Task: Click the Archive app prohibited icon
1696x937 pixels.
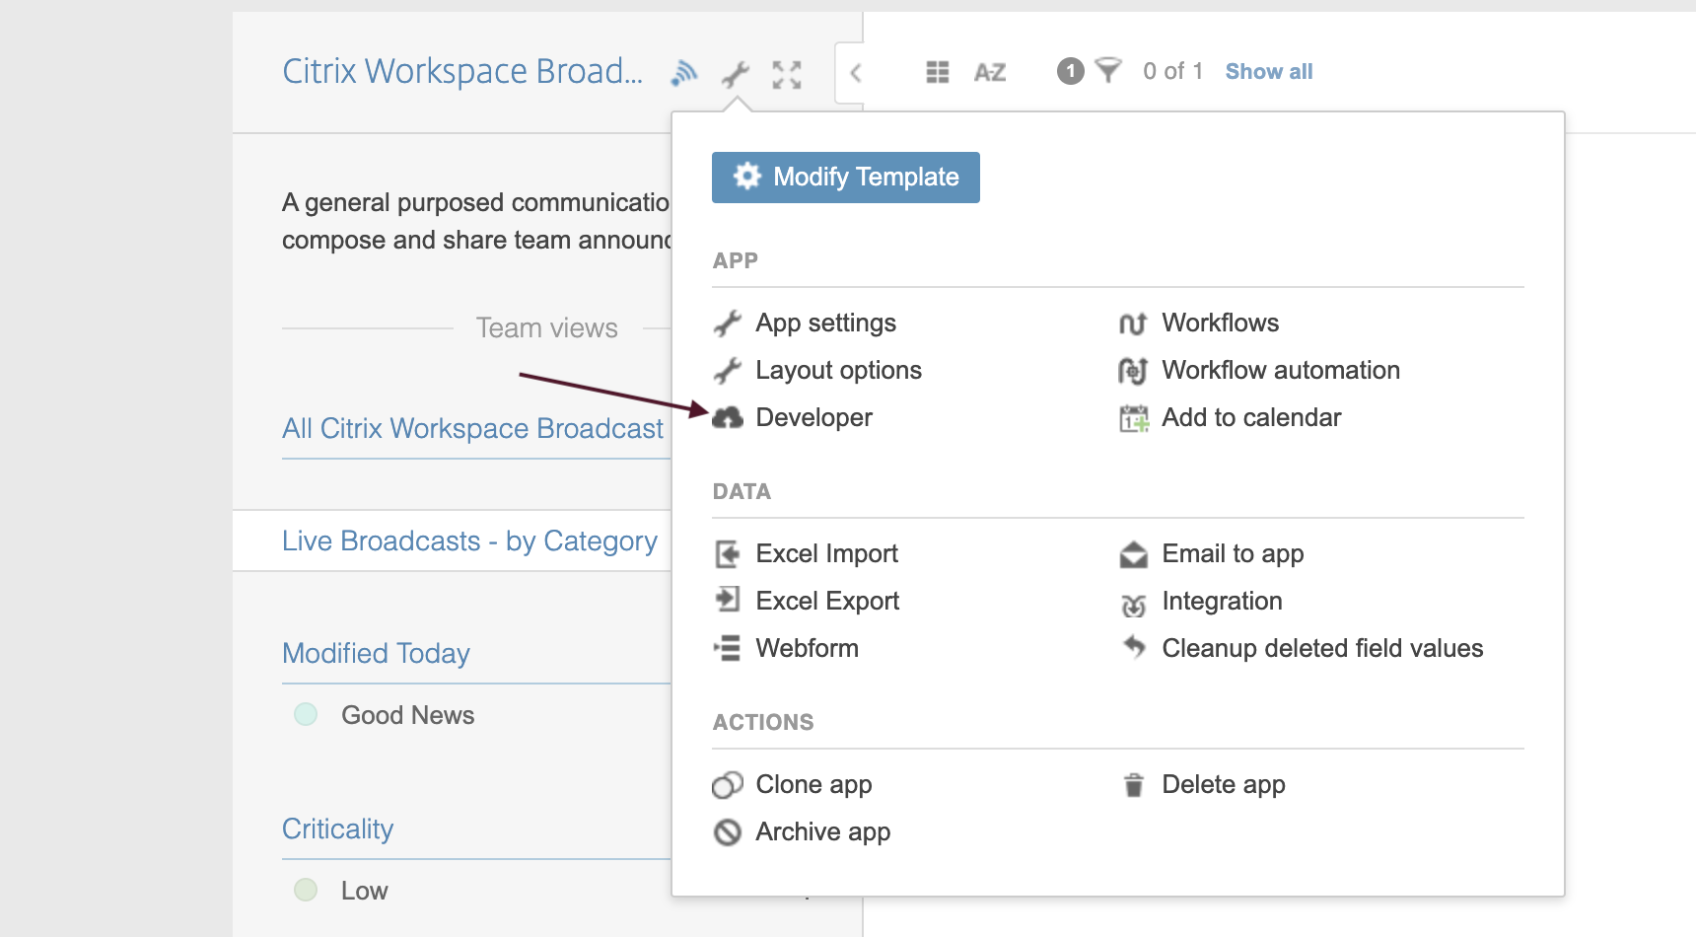Action: tap(728, 832)
